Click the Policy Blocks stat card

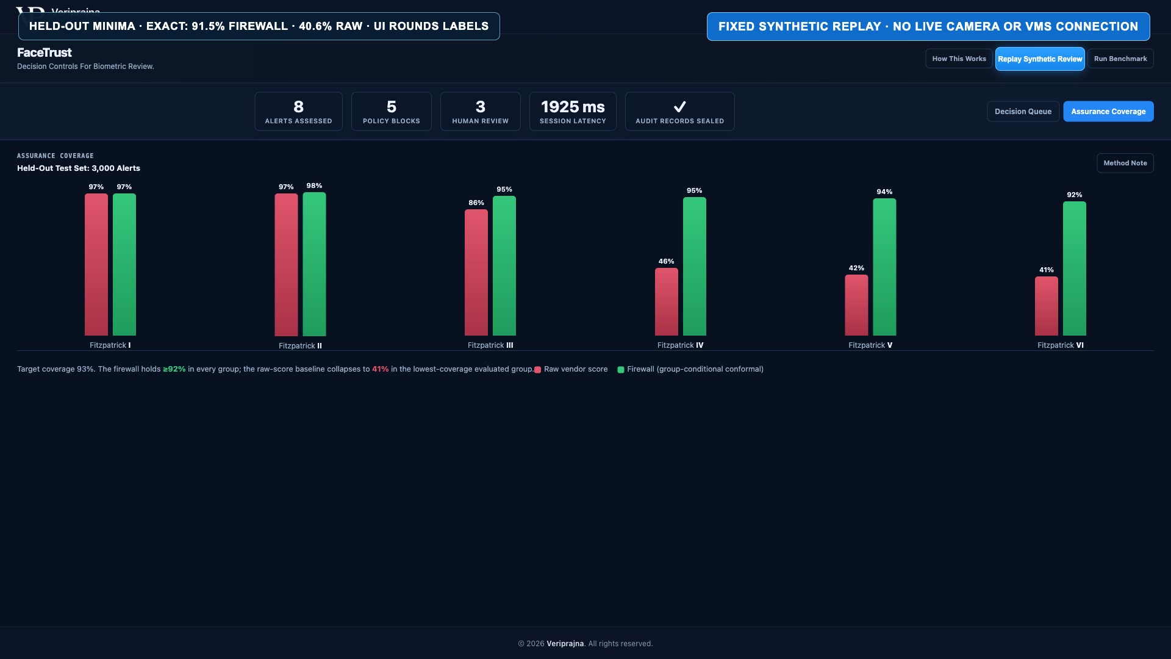pyautogui.click(x=392, y=111)
